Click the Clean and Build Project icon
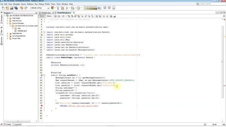This screenshot has width=226, height=127. [63, 8]
